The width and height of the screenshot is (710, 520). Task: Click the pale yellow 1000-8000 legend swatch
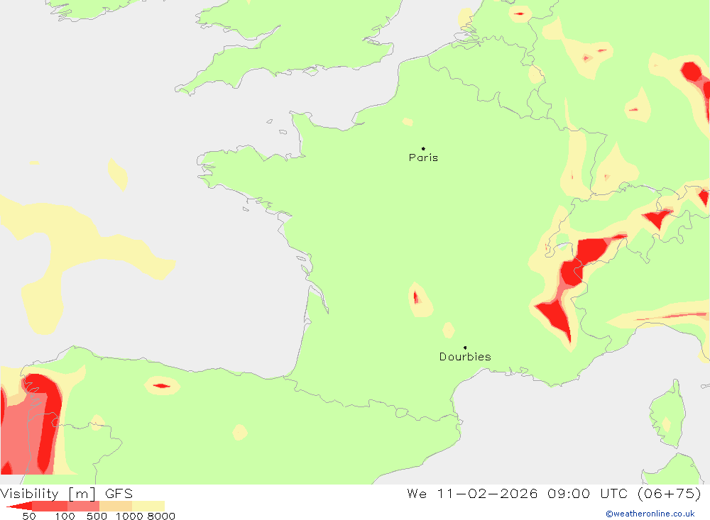(x=148, y=506)
